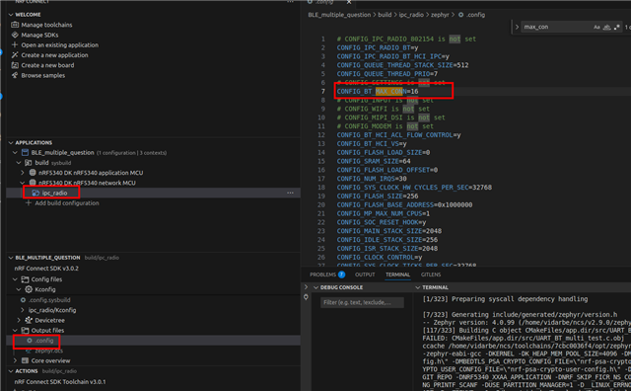Screen dimensions: 631x391
Task: Click the Create a new application wand icon
Action: (15, 55)
